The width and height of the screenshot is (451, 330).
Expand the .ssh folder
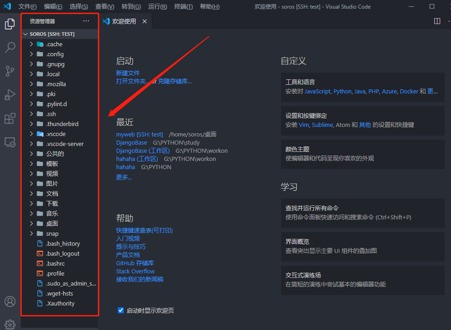[x=31, y=114]
